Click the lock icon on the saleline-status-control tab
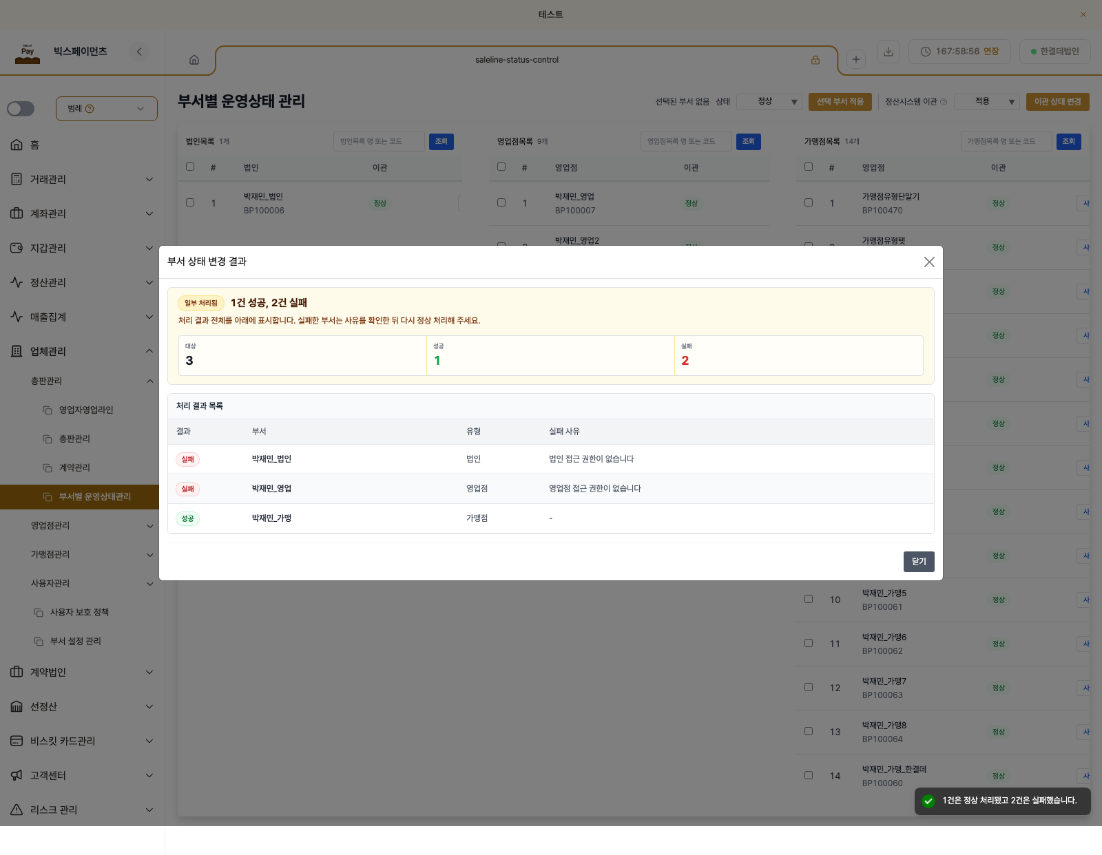The width and height of the screenshot is (1102, 855). (x=815, y=60)
